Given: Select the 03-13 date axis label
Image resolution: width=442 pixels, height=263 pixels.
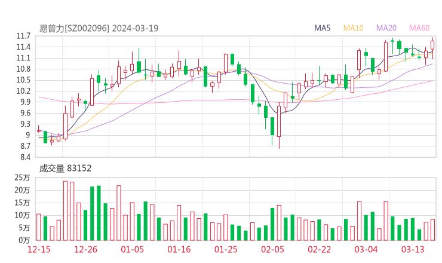Looking at the screenshot, I should [x=413, y=249].
